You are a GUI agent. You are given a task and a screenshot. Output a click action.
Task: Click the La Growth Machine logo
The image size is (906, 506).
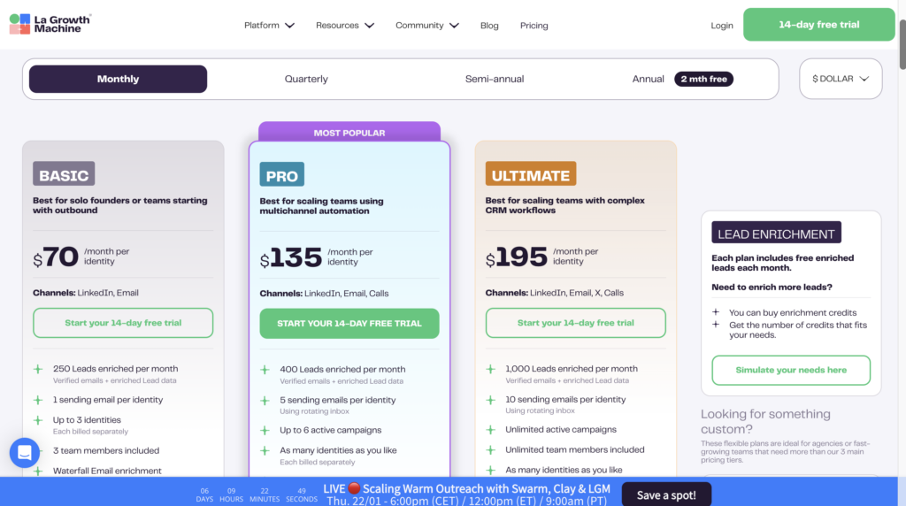coord(50,24)
